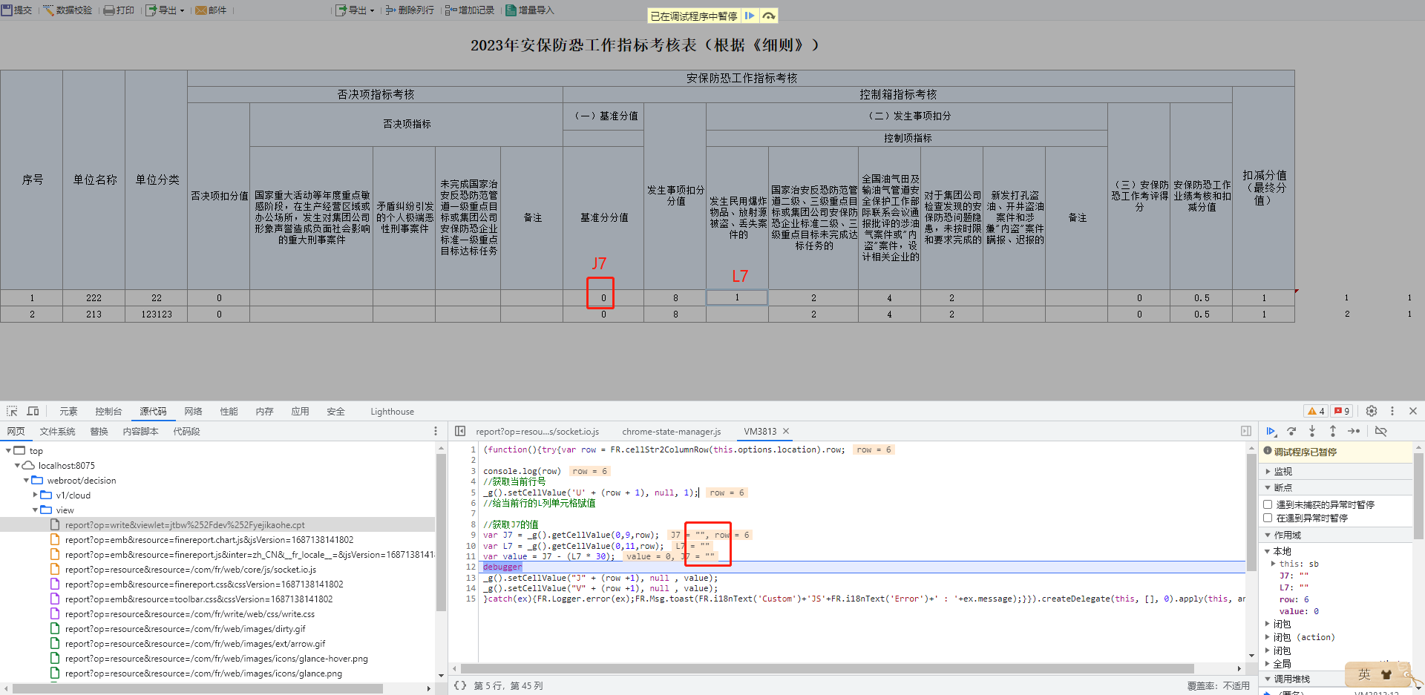This screenshot has height=695, width=1425.
Task: Resume script from the paused overlay
Action: 750,16
